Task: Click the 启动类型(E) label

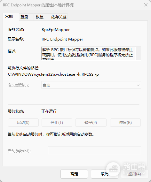Action: 18,85
